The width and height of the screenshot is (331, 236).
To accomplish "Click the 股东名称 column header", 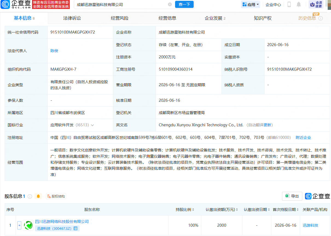I will pyautogui.click(x=92, y=210).
